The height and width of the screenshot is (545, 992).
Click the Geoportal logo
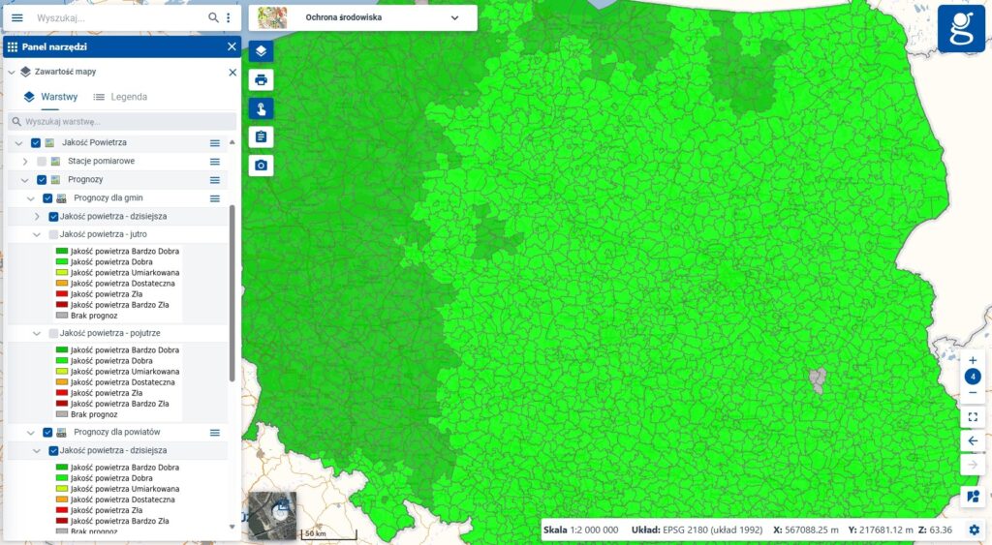coord(961,28)
